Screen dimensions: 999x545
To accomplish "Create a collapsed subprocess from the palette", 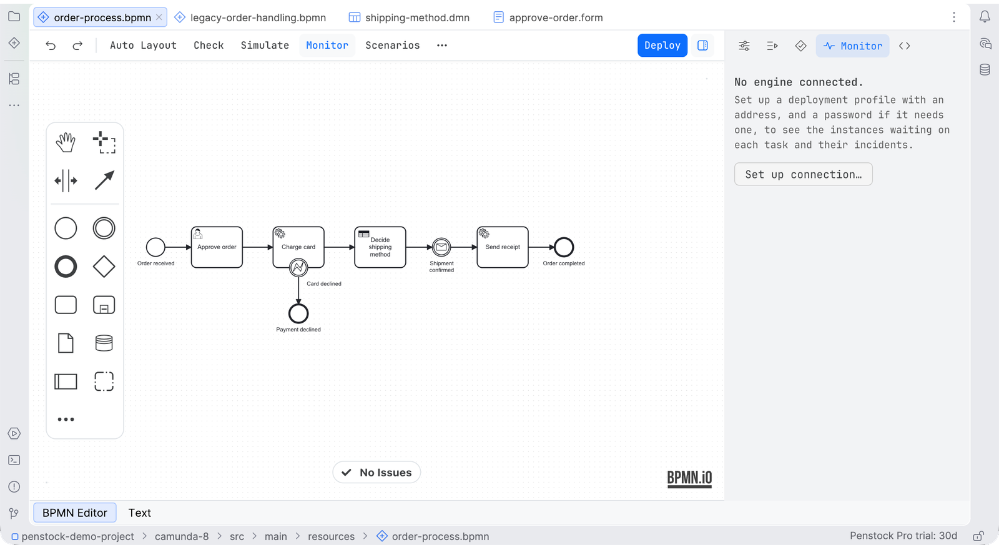I will pos(104,305).
